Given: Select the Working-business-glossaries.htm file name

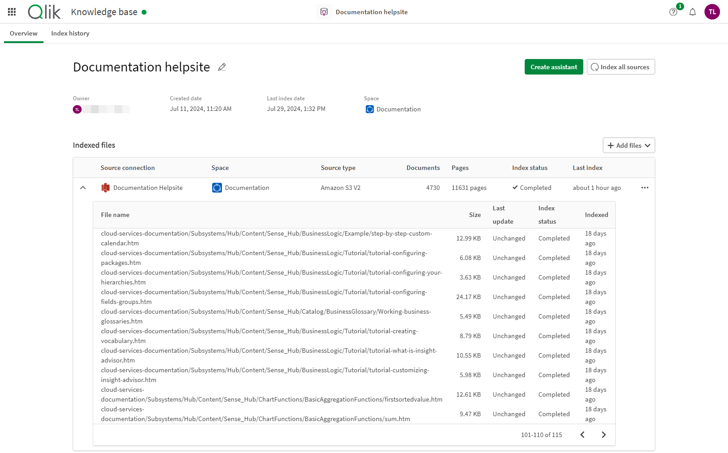Looking at the screenshot, I should pyautogui.click(x=266, y=316).
